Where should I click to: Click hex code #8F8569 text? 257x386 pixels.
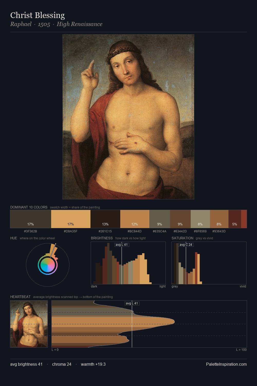coord(200,231)
